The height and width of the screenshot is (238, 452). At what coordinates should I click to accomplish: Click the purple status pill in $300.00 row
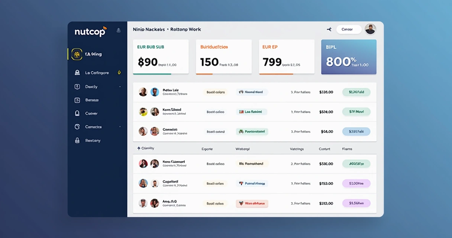coord(356,203)
